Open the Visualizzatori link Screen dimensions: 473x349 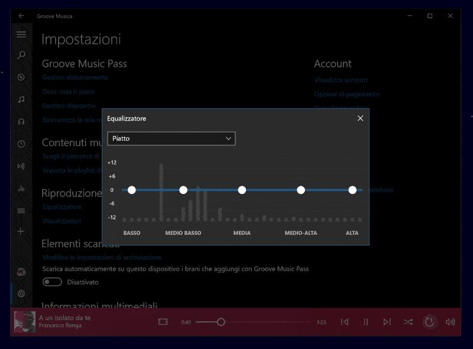[x=62, y=221]
